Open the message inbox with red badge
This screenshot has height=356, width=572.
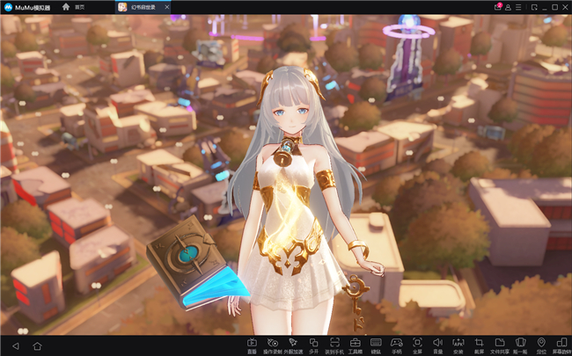click(x=498, y=7)
